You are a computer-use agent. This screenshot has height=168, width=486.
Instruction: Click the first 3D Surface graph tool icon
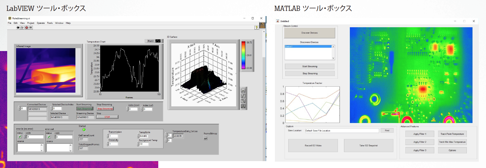pyautogui.click(x=243, y=91)
